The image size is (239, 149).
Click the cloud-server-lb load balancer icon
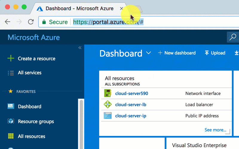(108, 105)
